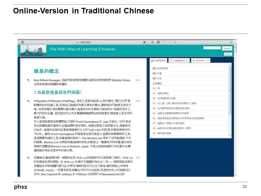
Task: Go to previous page with left arrow
Action: coord(22,42)
